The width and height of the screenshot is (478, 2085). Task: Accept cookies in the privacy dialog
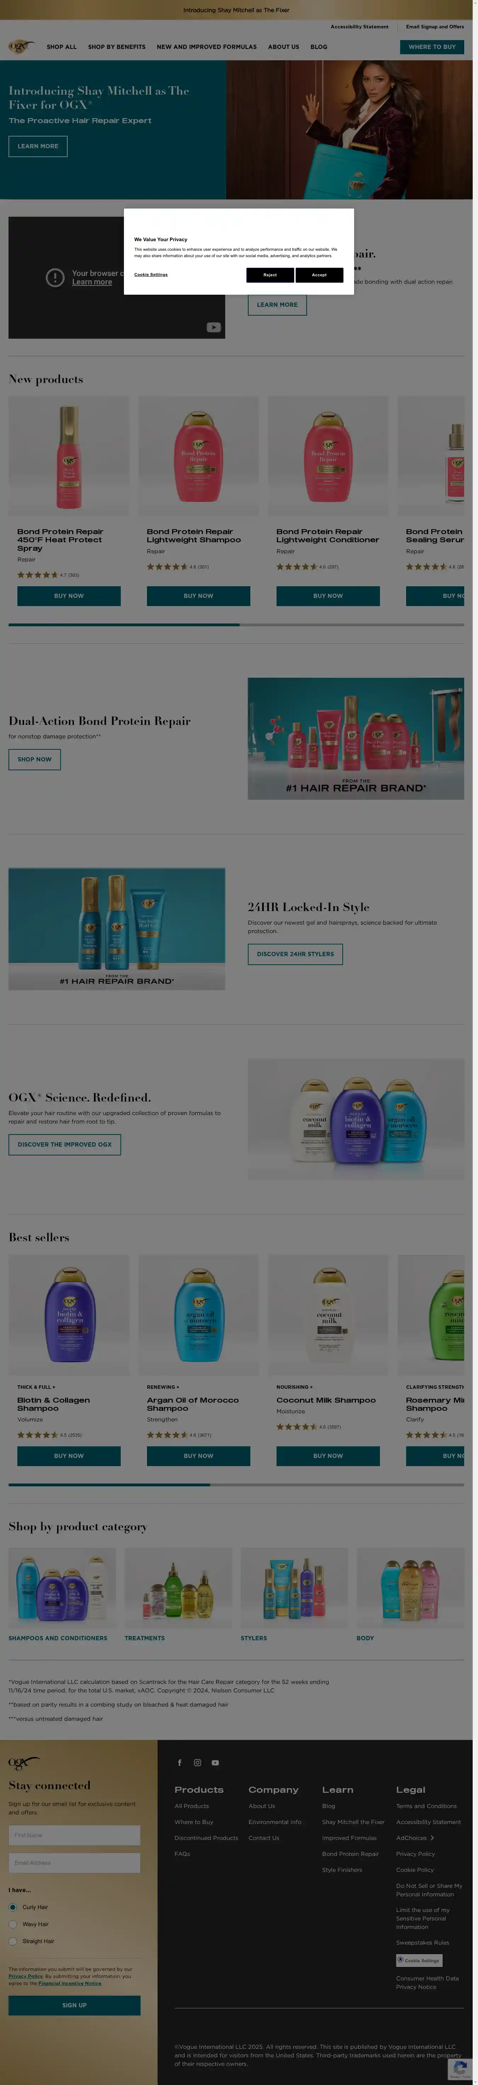tap(319, 275)
